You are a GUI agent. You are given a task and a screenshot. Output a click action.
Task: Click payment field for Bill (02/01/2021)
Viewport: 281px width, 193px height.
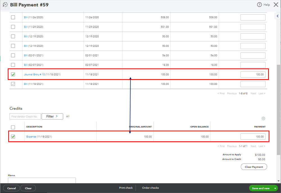tap(253, 55)
